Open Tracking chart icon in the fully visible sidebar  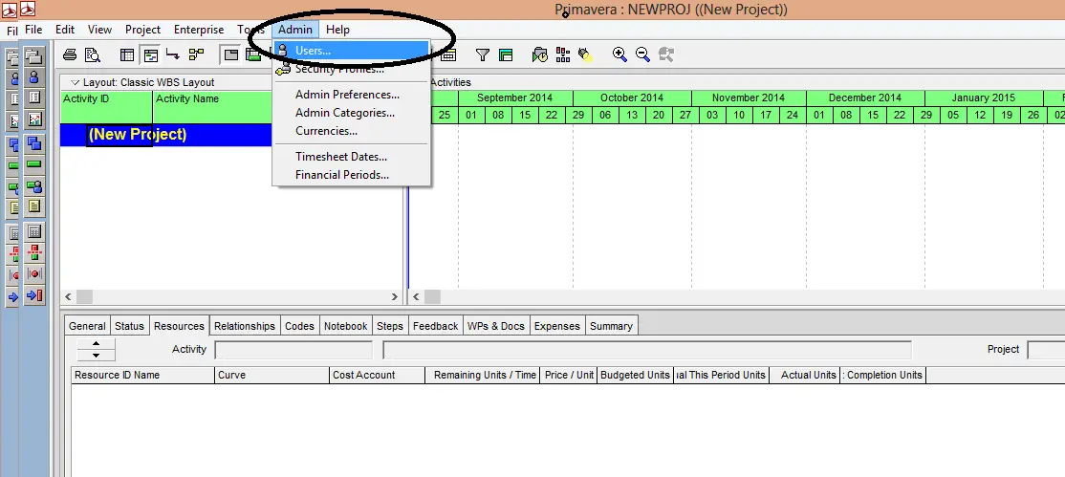pos(34,119)
